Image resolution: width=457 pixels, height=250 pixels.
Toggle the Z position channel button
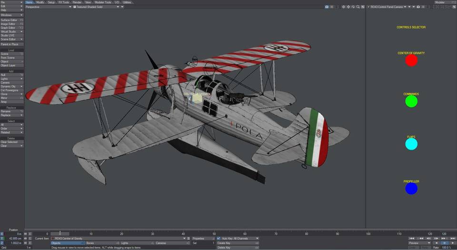2,243
